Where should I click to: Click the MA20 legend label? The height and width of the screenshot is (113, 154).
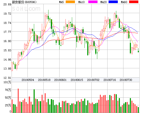(x=103, y=2)
